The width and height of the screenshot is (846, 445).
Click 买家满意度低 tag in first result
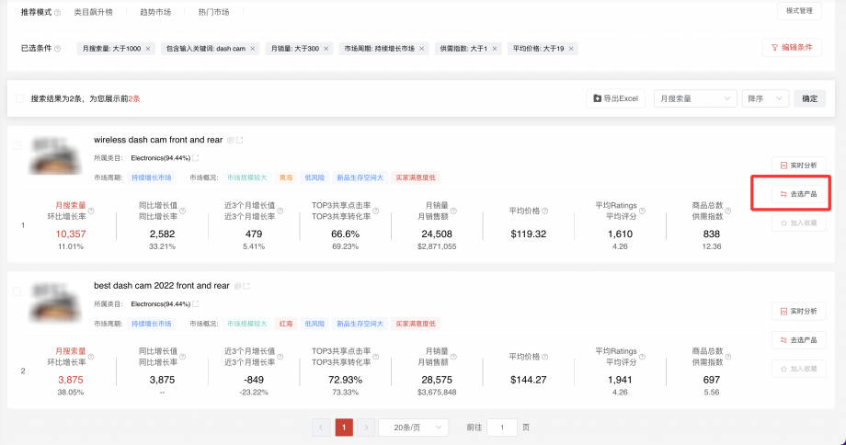[x=416, y=177]
